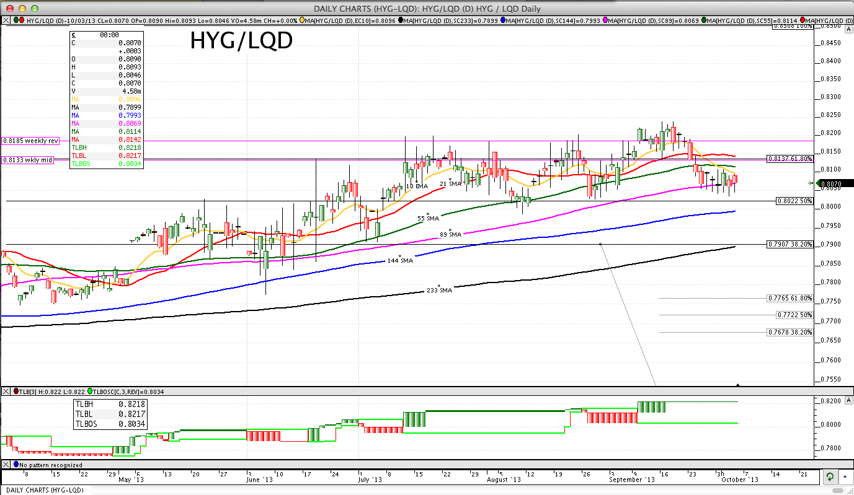Image resolution: width=854 pixels, height=495 pixels.
Task: Click TLBH 0.8218 in the lower pane box
Action: pyautogui.click(x=110, y=404)
